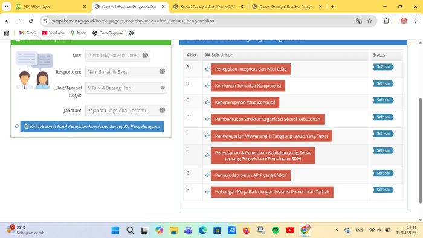Click the address bar URL

pos(133,21)
